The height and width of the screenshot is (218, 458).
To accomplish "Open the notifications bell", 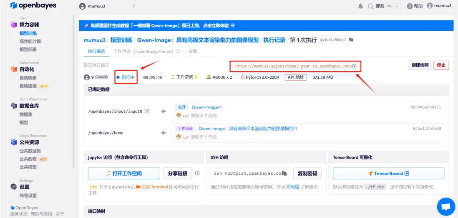I will [361, 6].
